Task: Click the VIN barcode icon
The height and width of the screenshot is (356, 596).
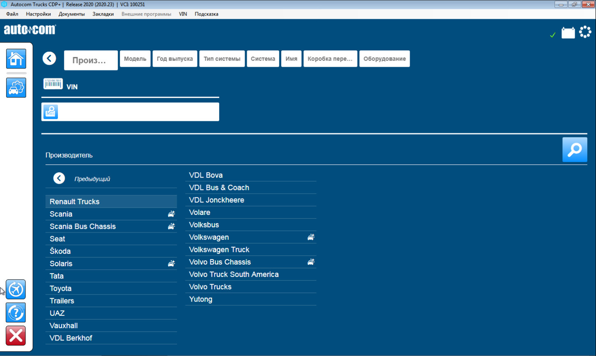Action: pos(53,84)
